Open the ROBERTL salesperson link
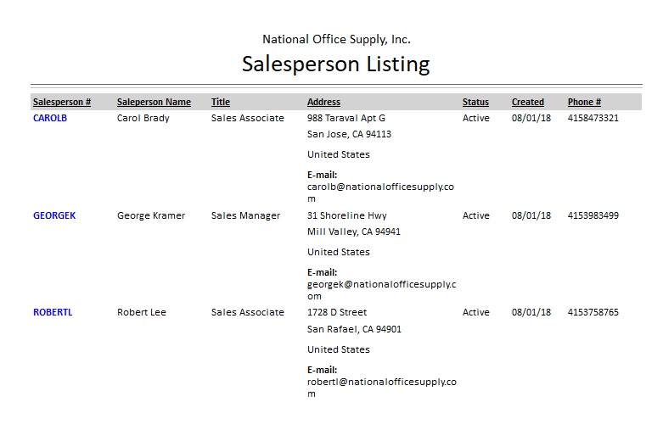Image resolution: width=663 pixels, height=430 pixels. 53,313
